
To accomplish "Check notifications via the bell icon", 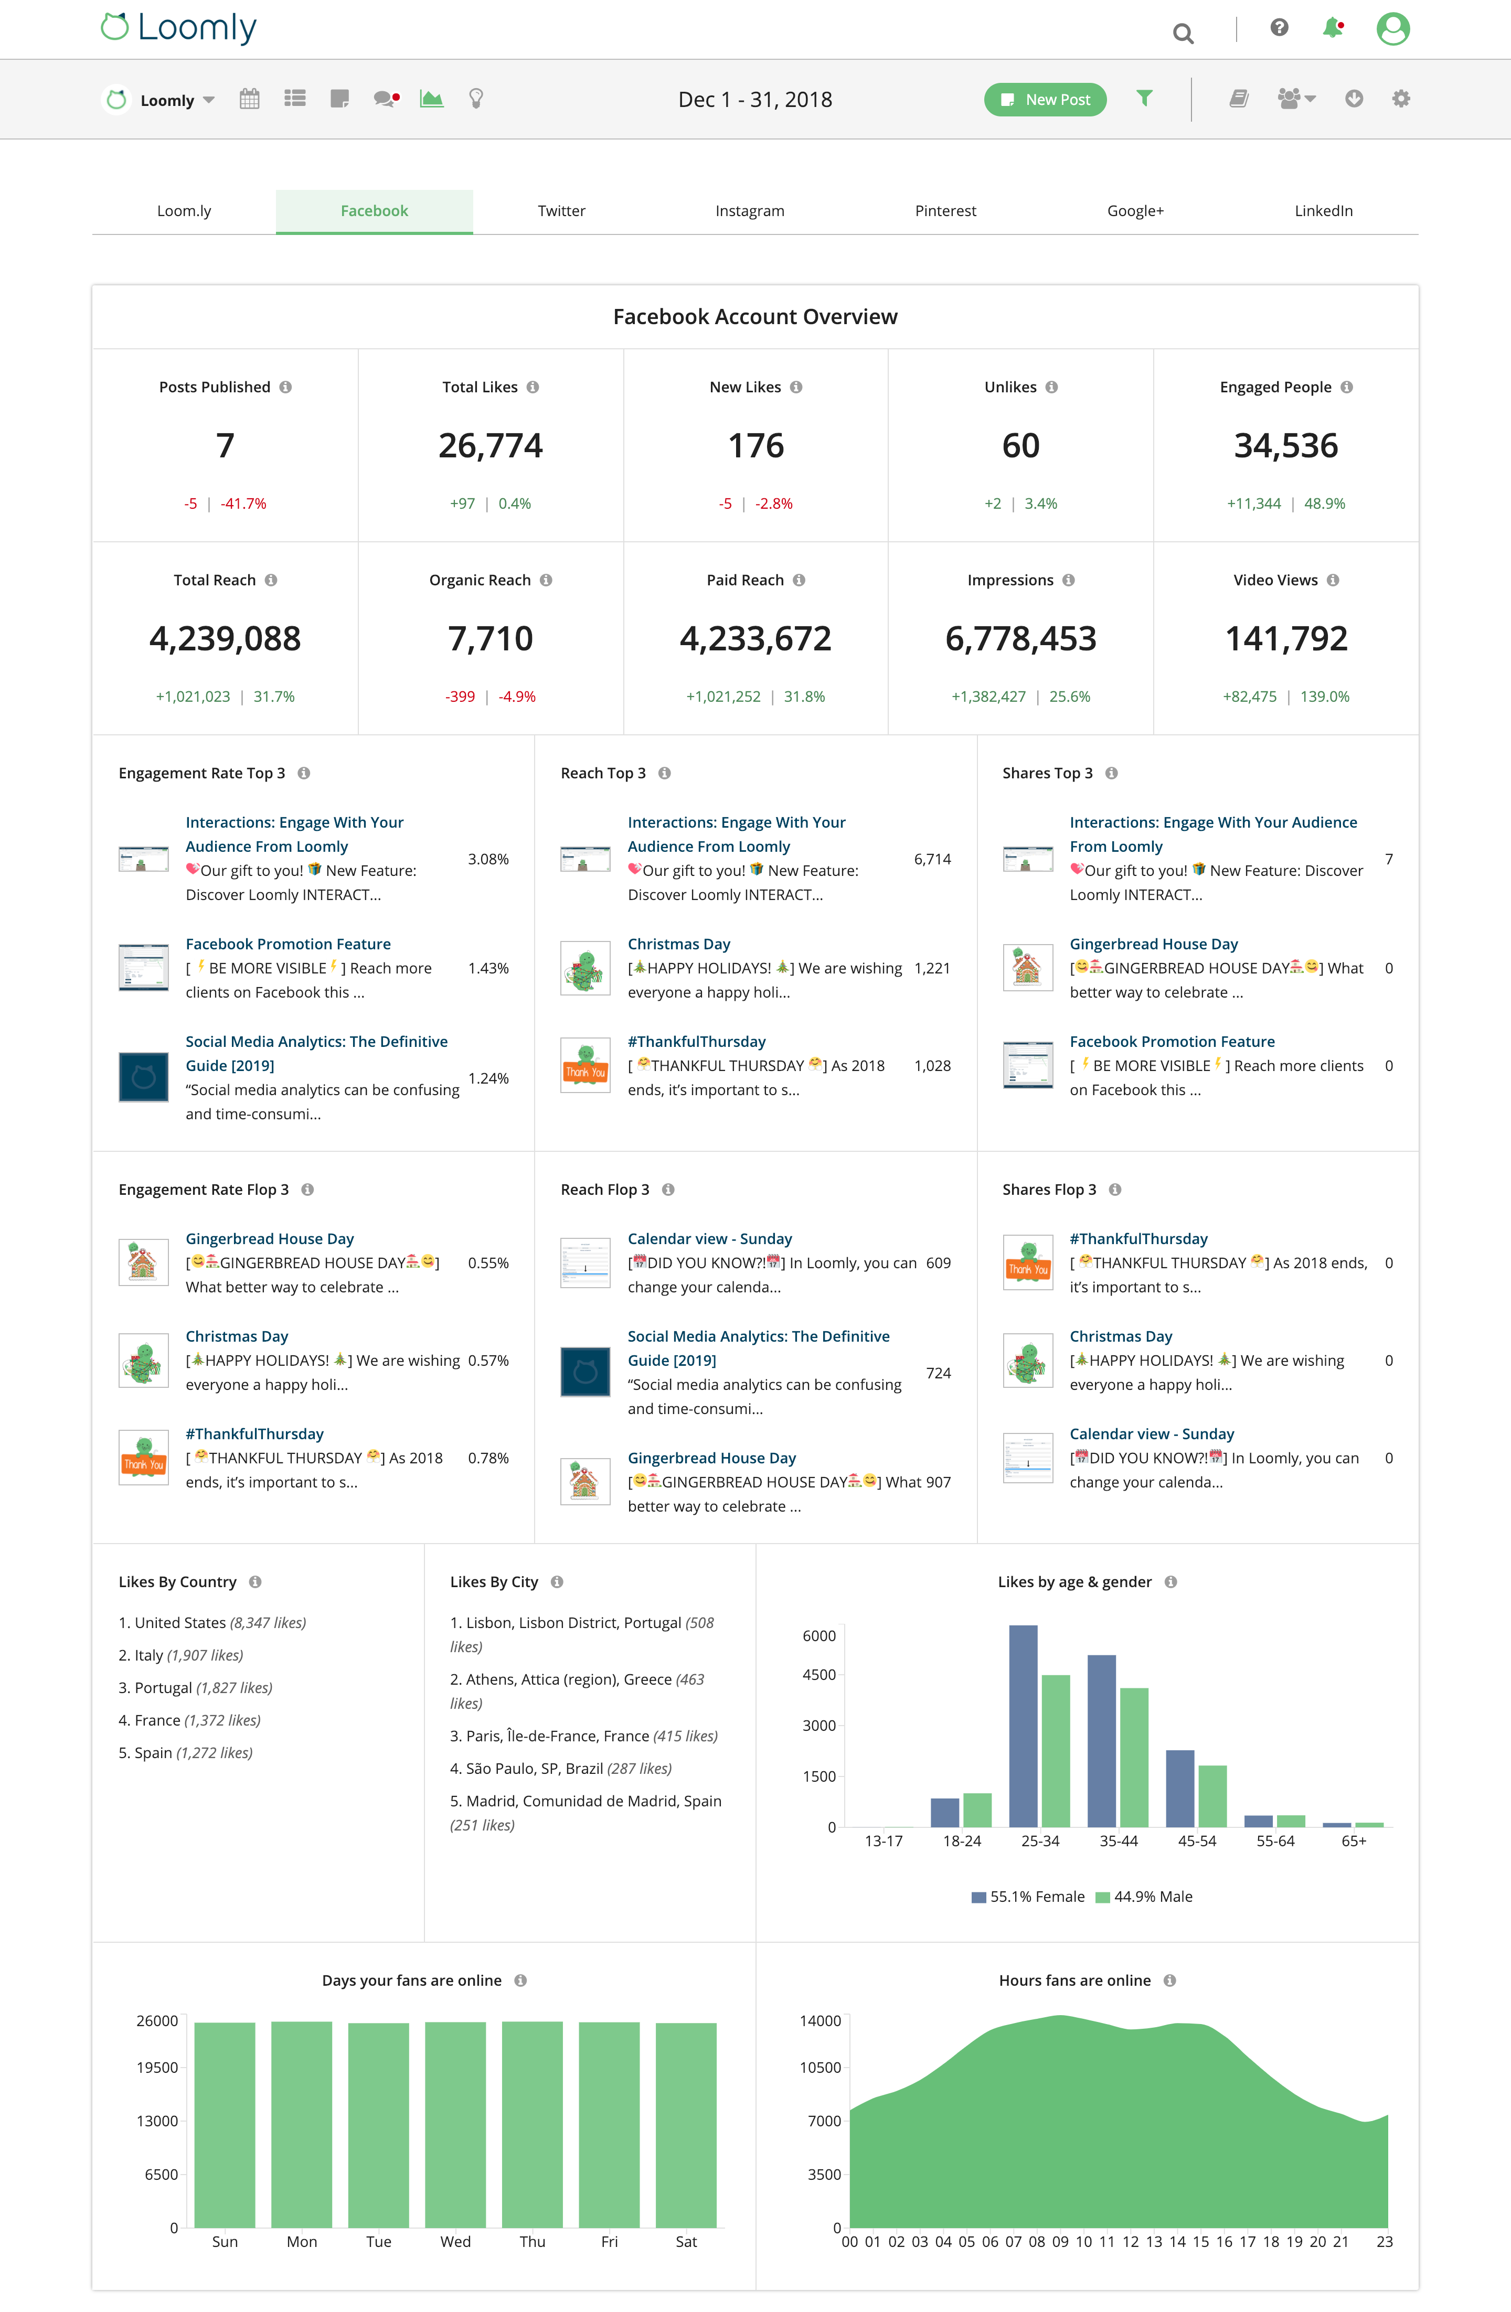I will [x=1332, y=29].
